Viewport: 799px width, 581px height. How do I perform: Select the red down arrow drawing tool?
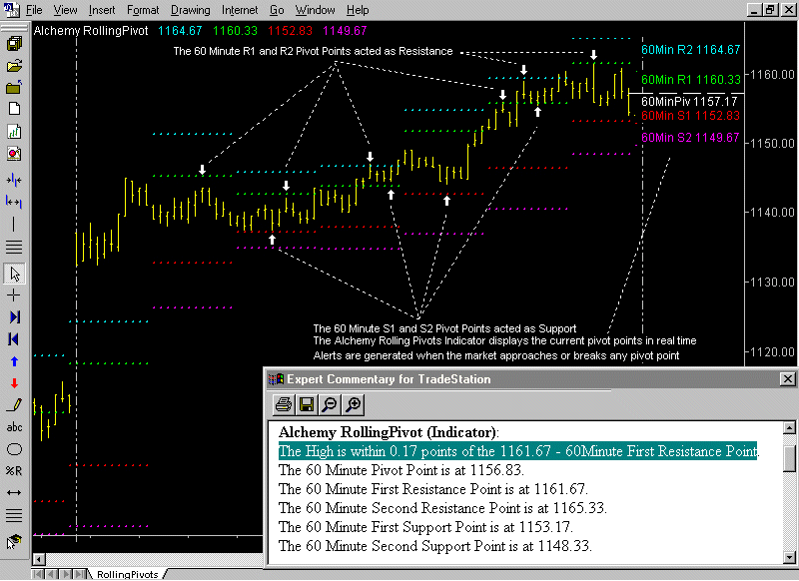[x=14, y=383]
